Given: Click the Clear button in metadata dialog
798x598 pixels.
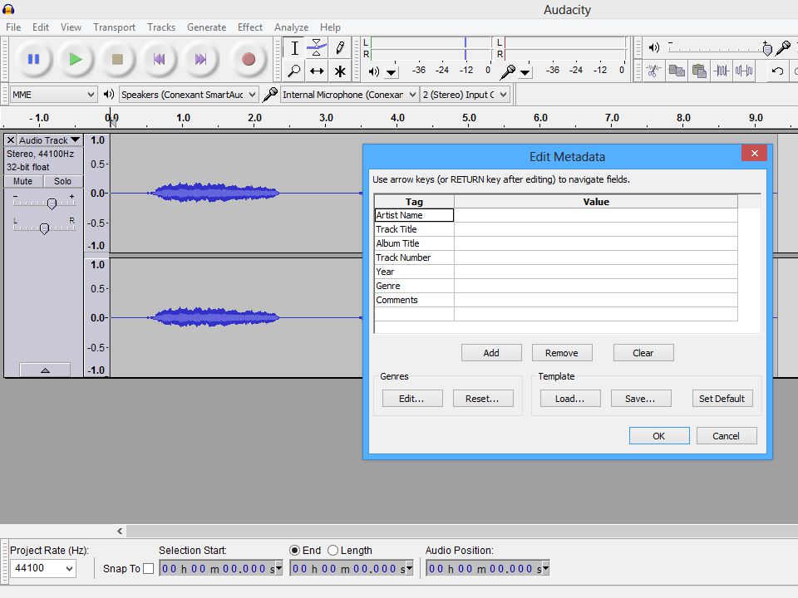Looking at the screenshot, I should click(643, 352).
